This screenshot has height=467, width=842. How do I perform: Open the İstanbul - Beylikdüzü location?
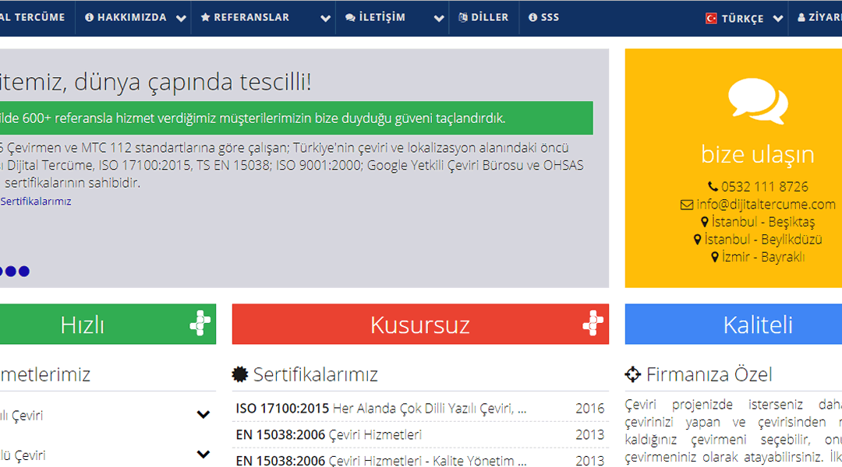point(763,239)
